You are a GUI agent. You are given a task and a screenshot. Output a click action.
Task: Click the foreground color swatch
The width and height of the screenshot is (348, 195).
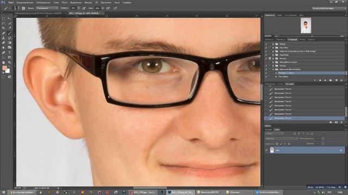(x=4, y=68)
